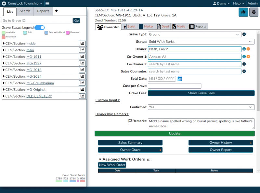Open chart for MG-Original section
The image size is (260, 193).
pyautogui.click(x=82, y=89)
